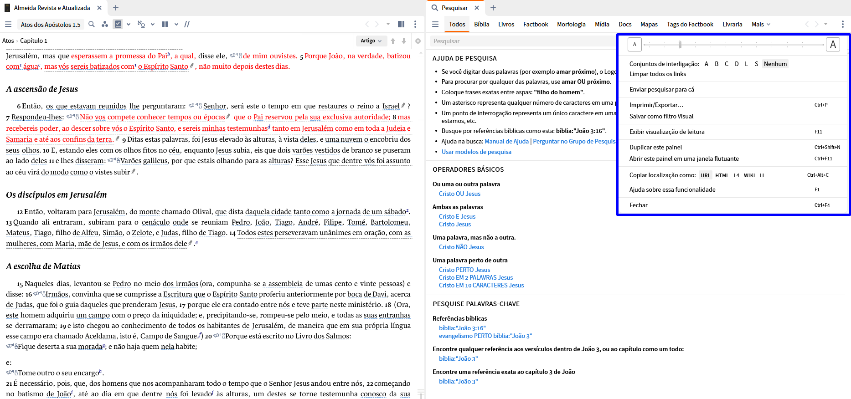Open the Artigo dropdown

coord(371,41)
